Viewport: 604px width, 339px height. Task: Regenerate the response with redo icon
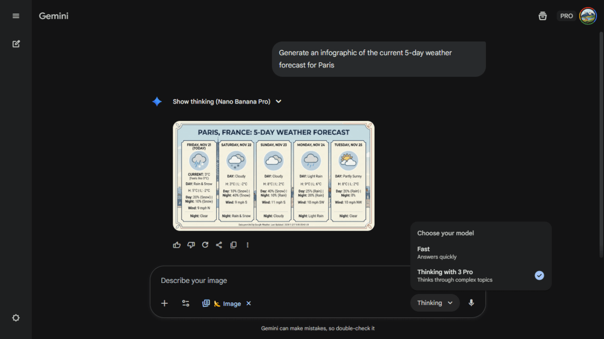click(205, 245)
